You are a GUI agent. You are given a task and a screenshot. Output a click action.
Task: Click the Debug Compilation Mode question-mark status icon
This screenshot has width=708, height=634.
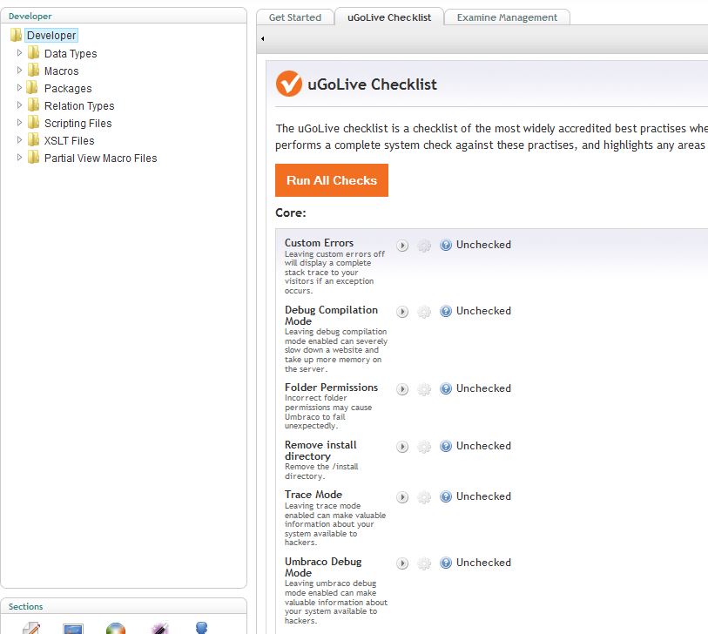pos(446,311)
